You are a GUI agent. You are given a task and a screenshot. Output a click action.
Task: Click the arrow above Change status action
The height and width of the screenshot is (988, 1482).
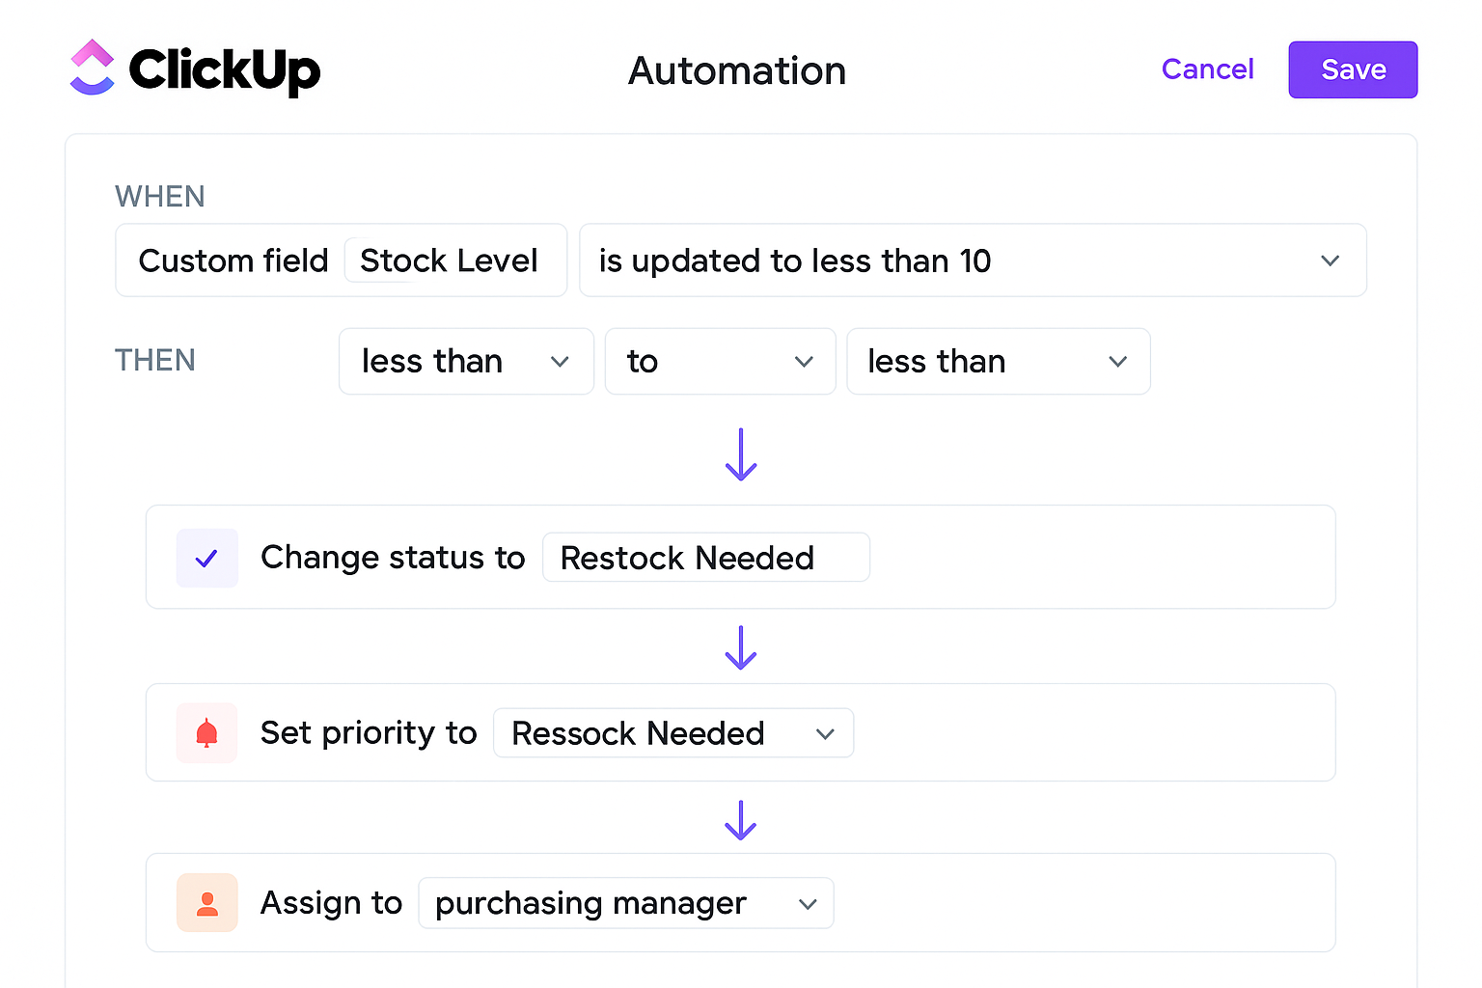741,454
